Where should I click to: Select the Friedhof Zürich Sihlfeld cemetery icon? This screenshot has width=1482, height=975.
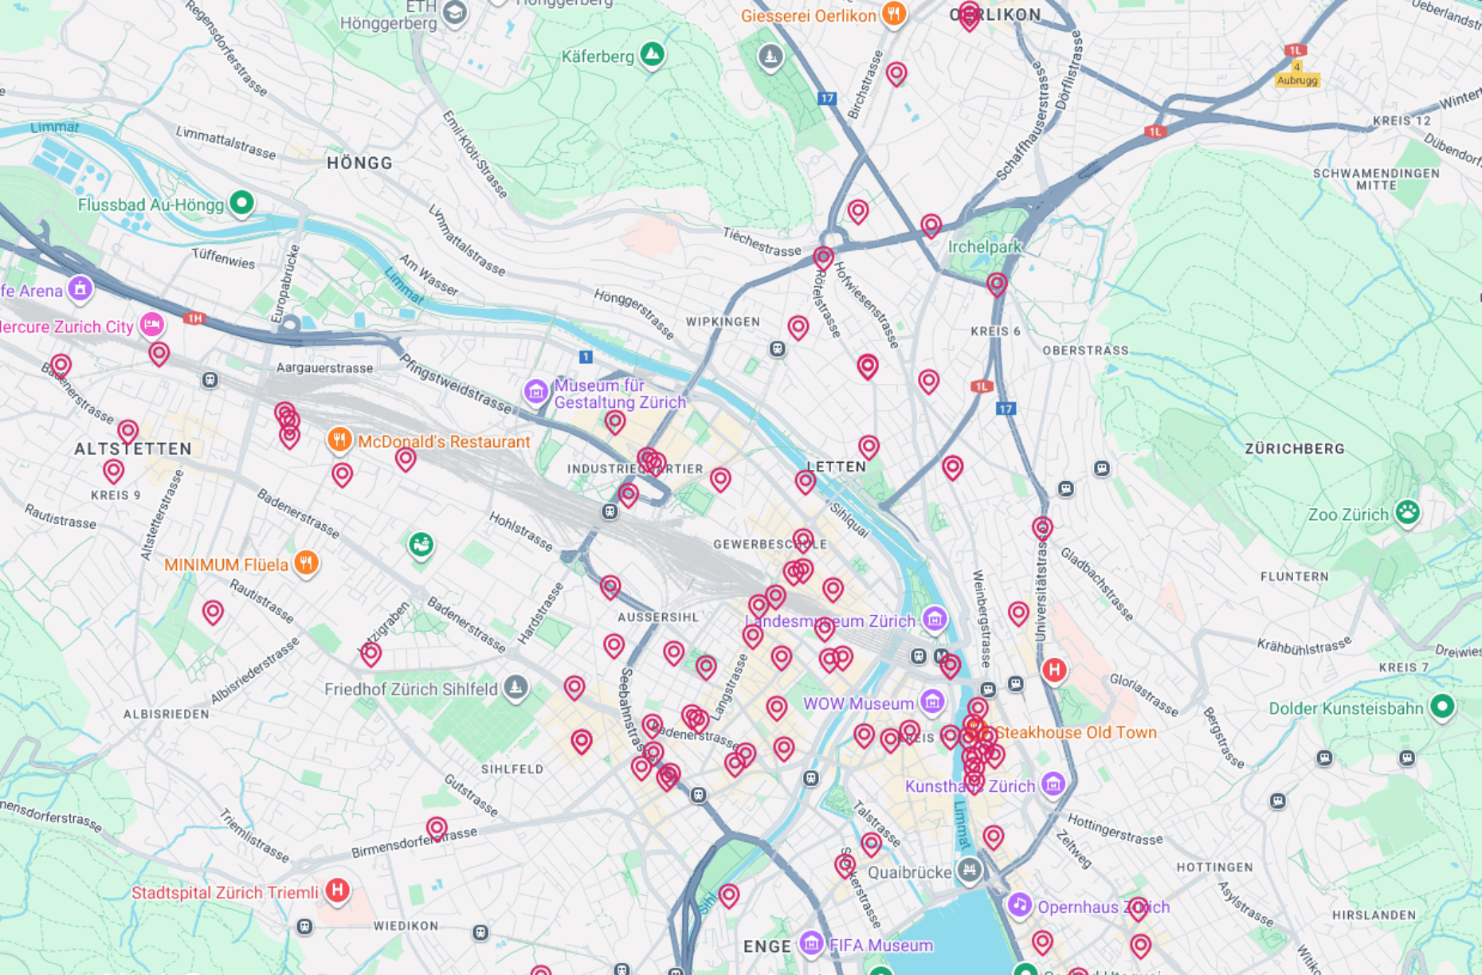pyautogui.click(x=516, y=687)
